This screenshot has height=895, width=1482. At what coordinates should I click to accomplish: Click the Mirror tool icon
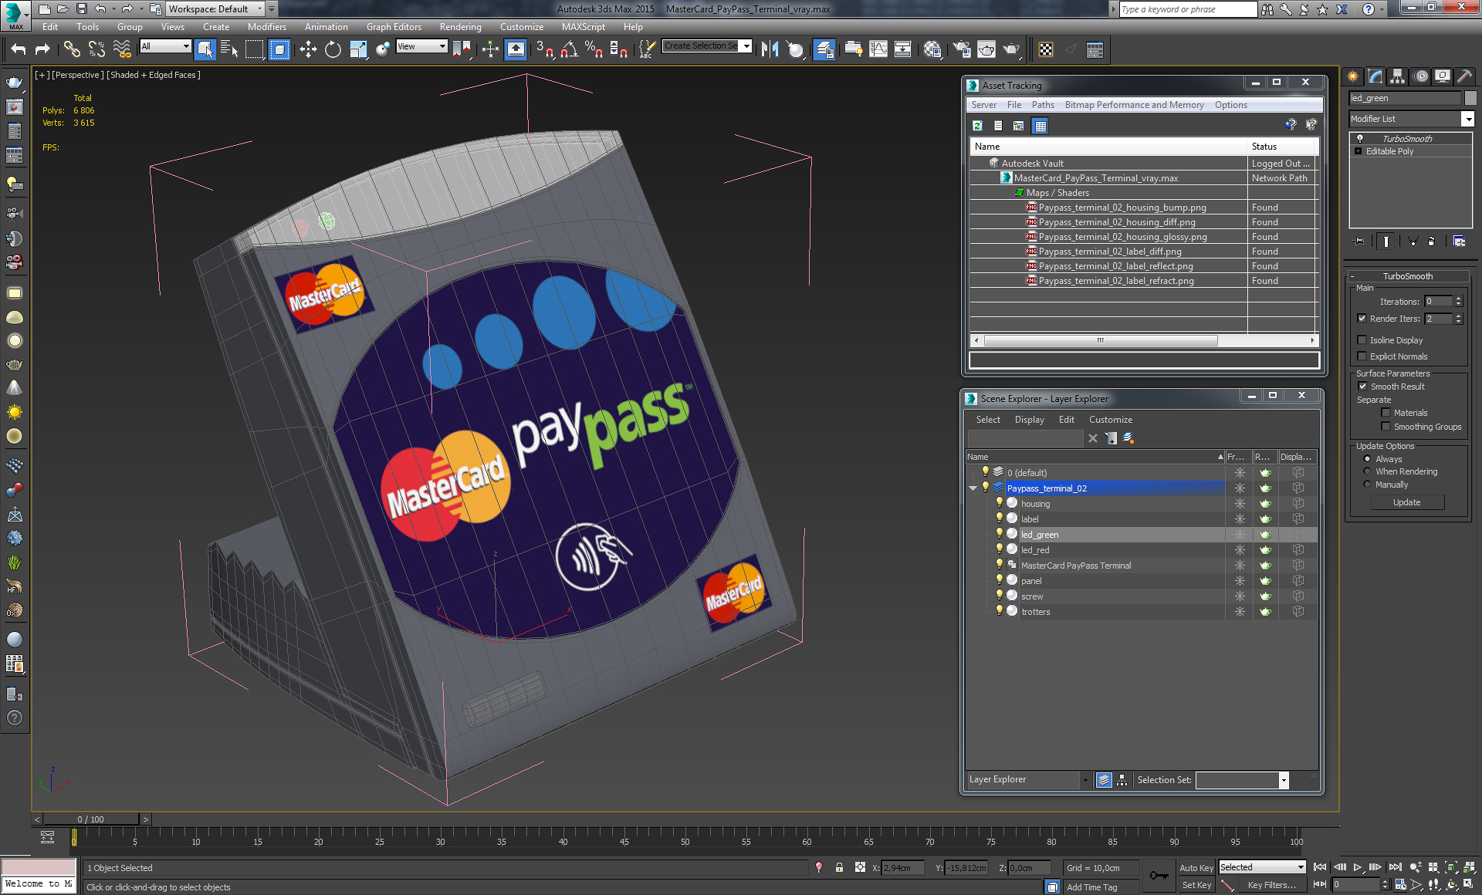[x=770, y=49]
